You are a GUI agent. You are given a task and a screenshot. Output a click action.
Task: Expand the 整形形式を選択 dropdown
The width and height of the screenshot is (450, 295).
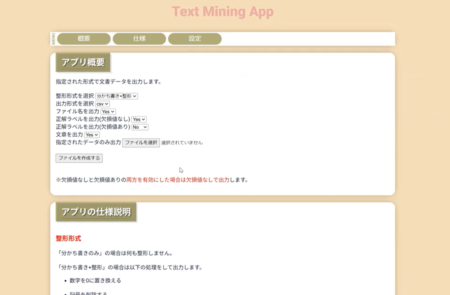[x=117, y=96]
